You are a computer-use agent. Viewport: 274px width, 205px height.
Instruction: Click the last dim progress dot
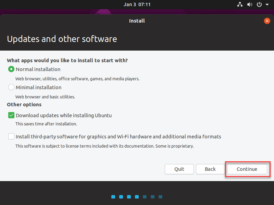coord(160,197)
